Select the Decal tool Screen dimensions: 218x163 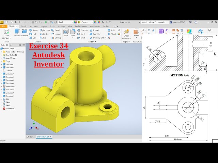click(56, 30)
